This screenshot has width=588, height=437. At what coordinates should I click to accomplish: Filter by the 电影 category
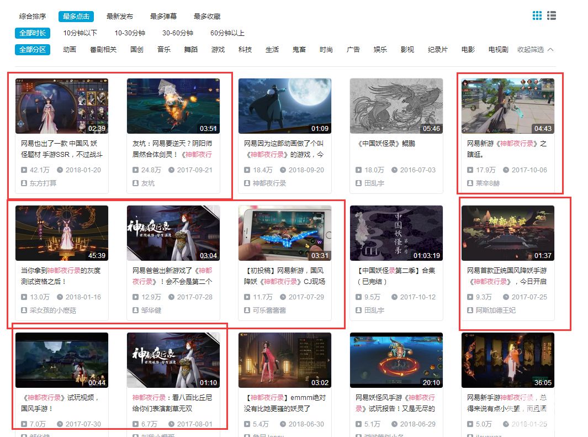(468, 50)
